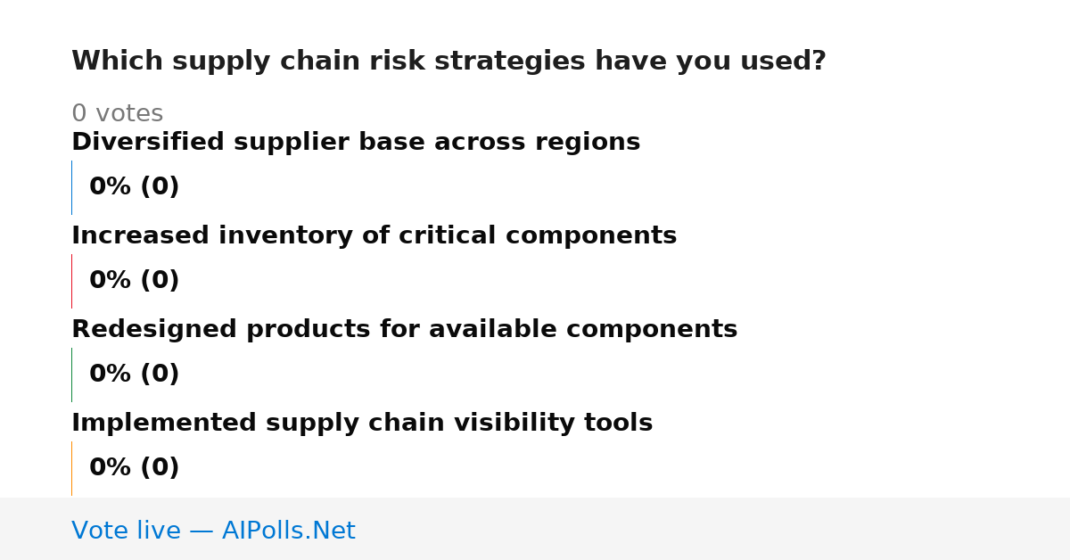Open the Vote live — AIPolls.Net link
This screenshot has height=560, width=1070.
point(213,531)
